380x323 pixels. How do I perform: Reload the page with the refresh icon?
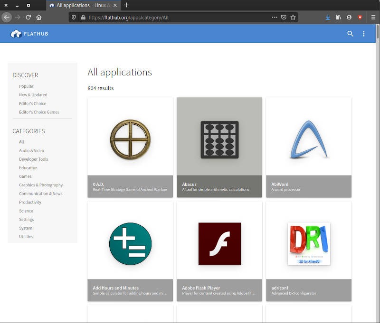pos(29,17)
